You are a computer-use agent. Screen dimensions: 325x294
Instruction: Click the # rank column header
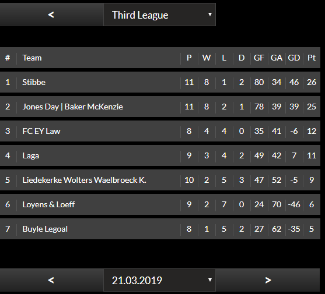(x=8, y=58)
